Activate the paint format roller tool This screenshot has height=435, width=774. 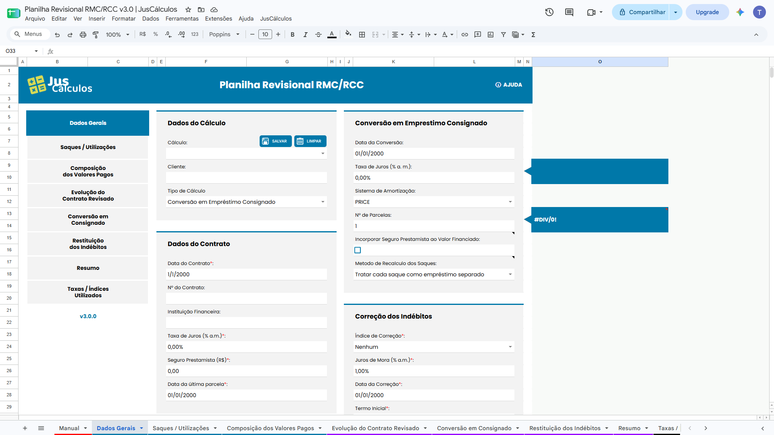click(96, 35)
